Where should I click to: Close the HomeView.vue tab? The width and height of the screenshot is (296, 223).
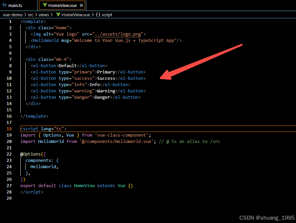[x=81, y=5]
